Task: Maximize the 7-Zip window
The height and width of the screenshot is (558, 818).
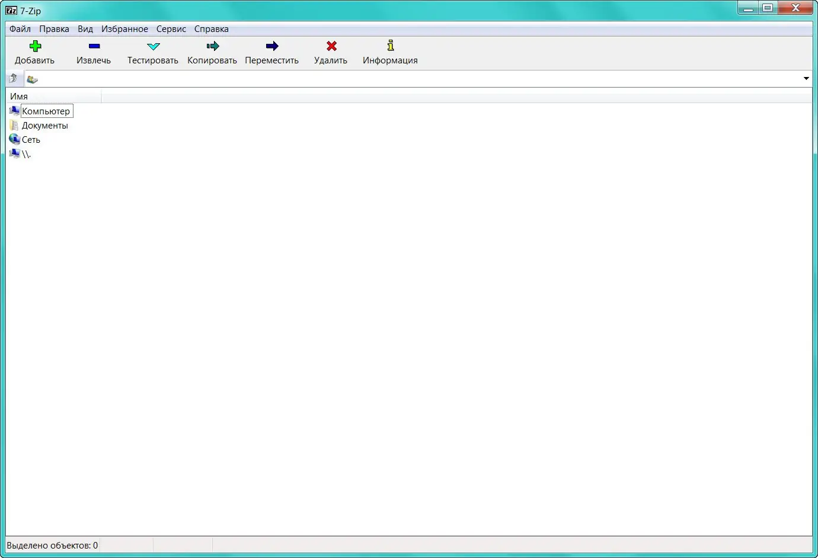Action: pos(768,8)
